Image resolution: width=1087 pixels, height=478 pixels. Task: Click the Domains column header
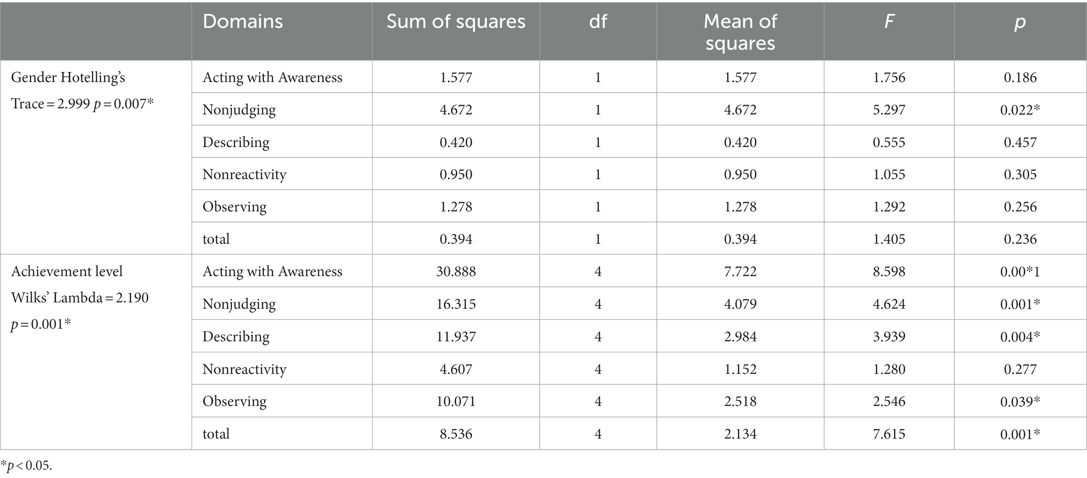click(x=243, y=22)
